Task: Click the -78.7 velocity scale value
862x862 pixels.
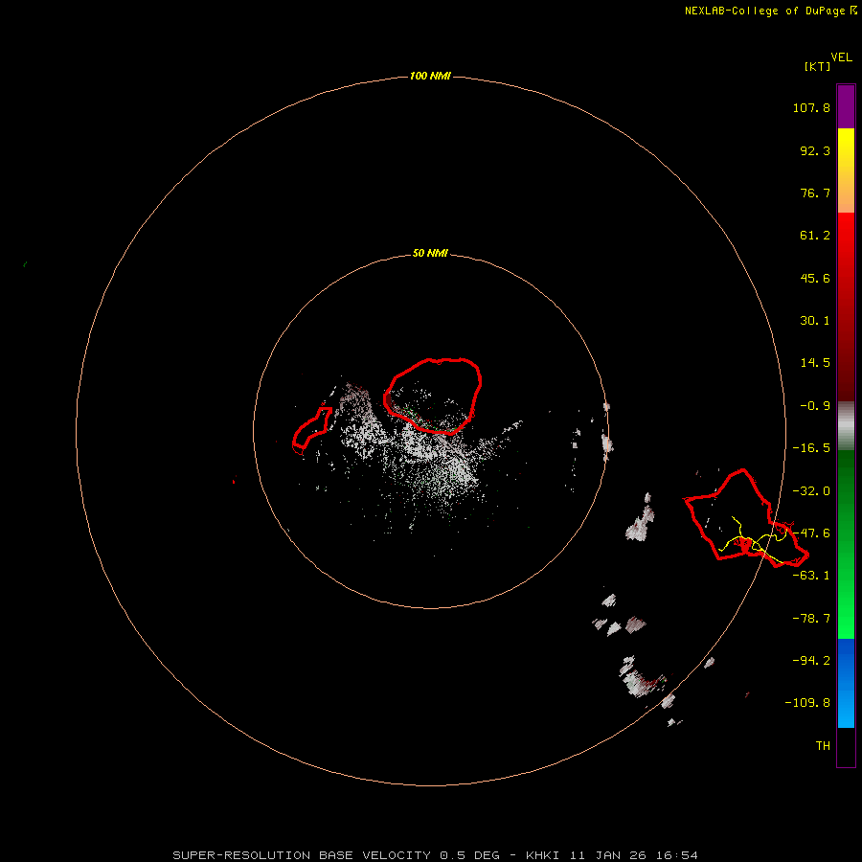Action: [x=811, y=619]
